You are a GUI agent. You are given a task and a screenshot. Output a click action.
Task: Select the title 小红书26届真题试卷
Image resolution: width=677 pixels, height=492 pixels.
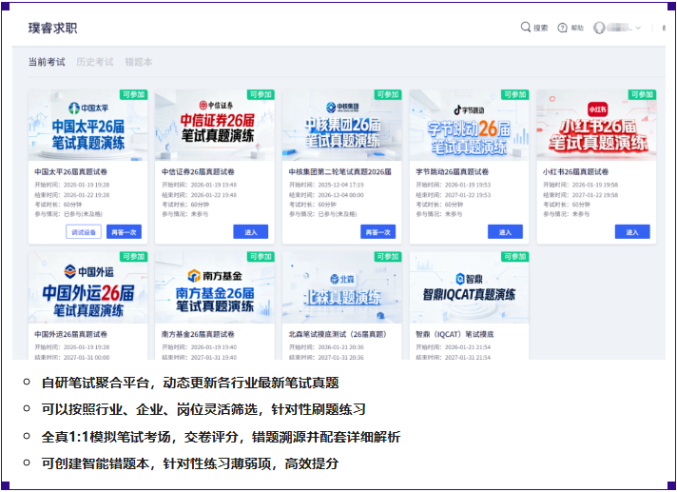point(575,172)
